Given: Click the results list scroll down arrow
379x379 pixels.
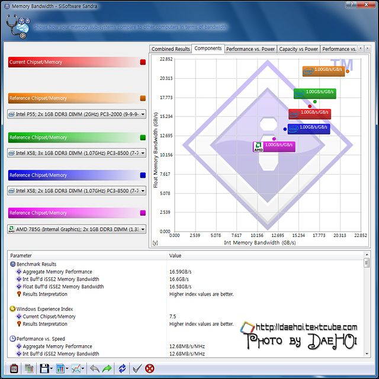Looking at the screenshot, I should pyautogui.click(x=367, y=354).
